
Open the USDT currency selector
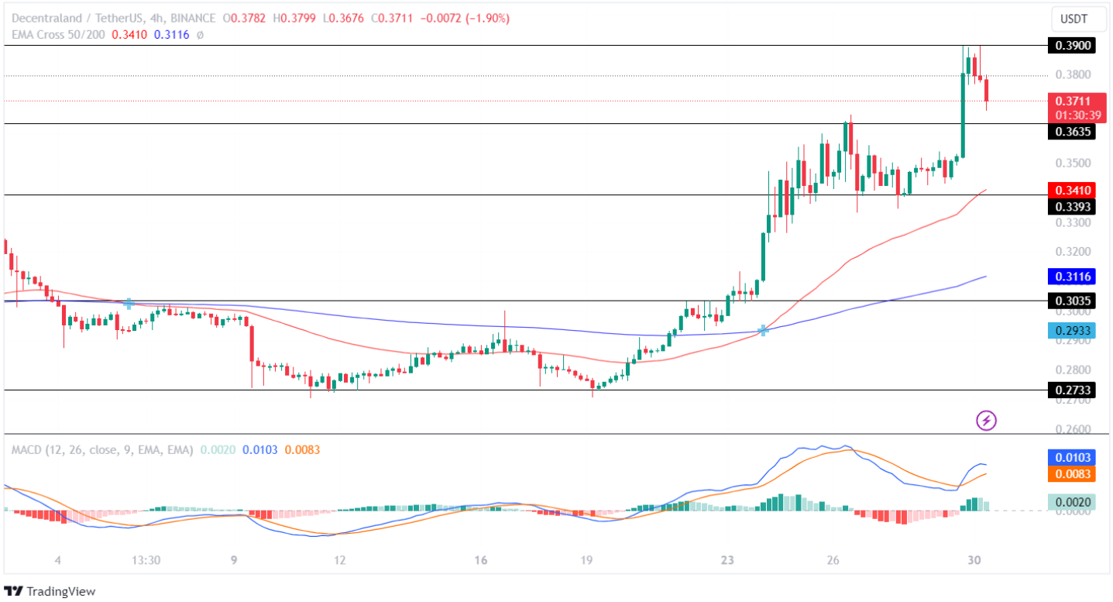(x=1078, y=19)
